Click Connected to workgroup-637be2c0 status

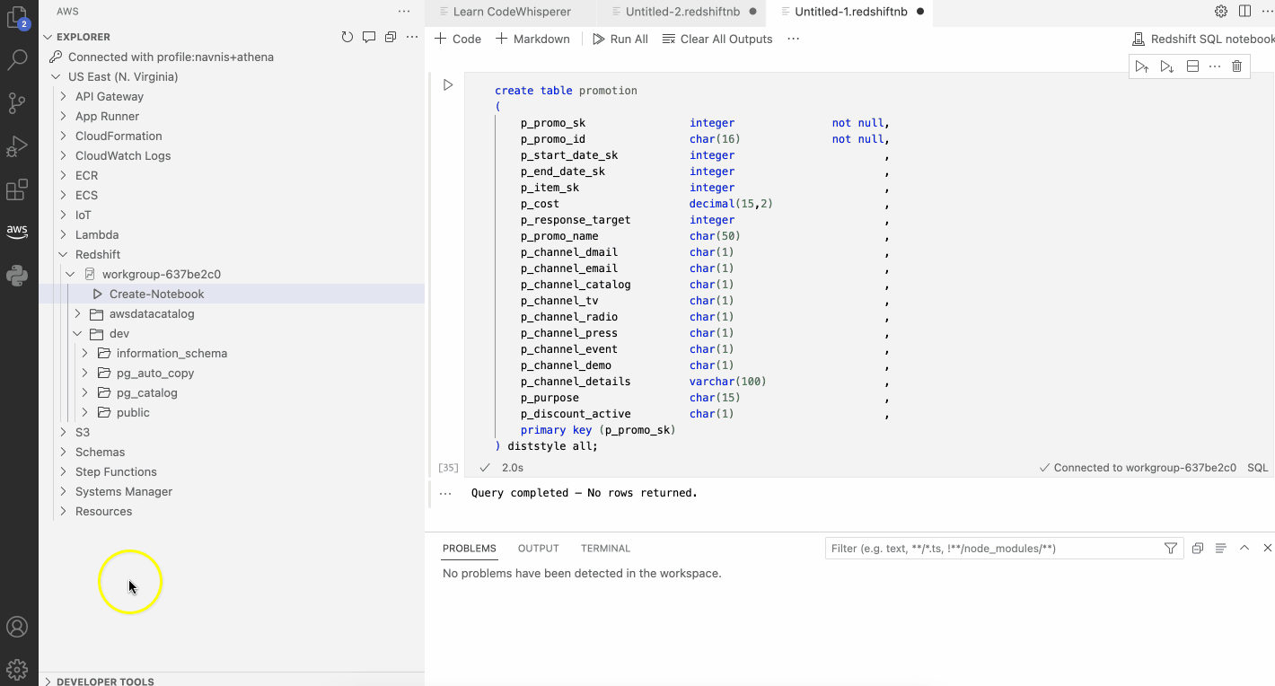(x=1137, y=468)
